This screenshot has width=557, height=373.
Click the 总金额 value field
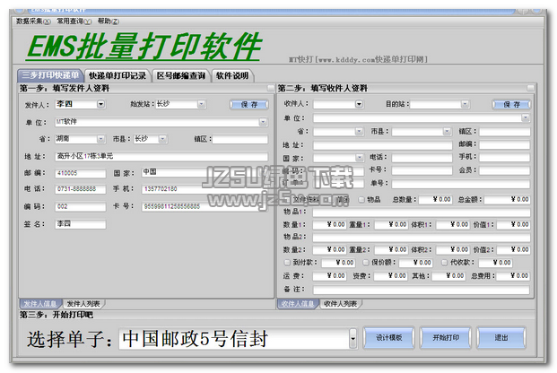(x=507, y=200)
